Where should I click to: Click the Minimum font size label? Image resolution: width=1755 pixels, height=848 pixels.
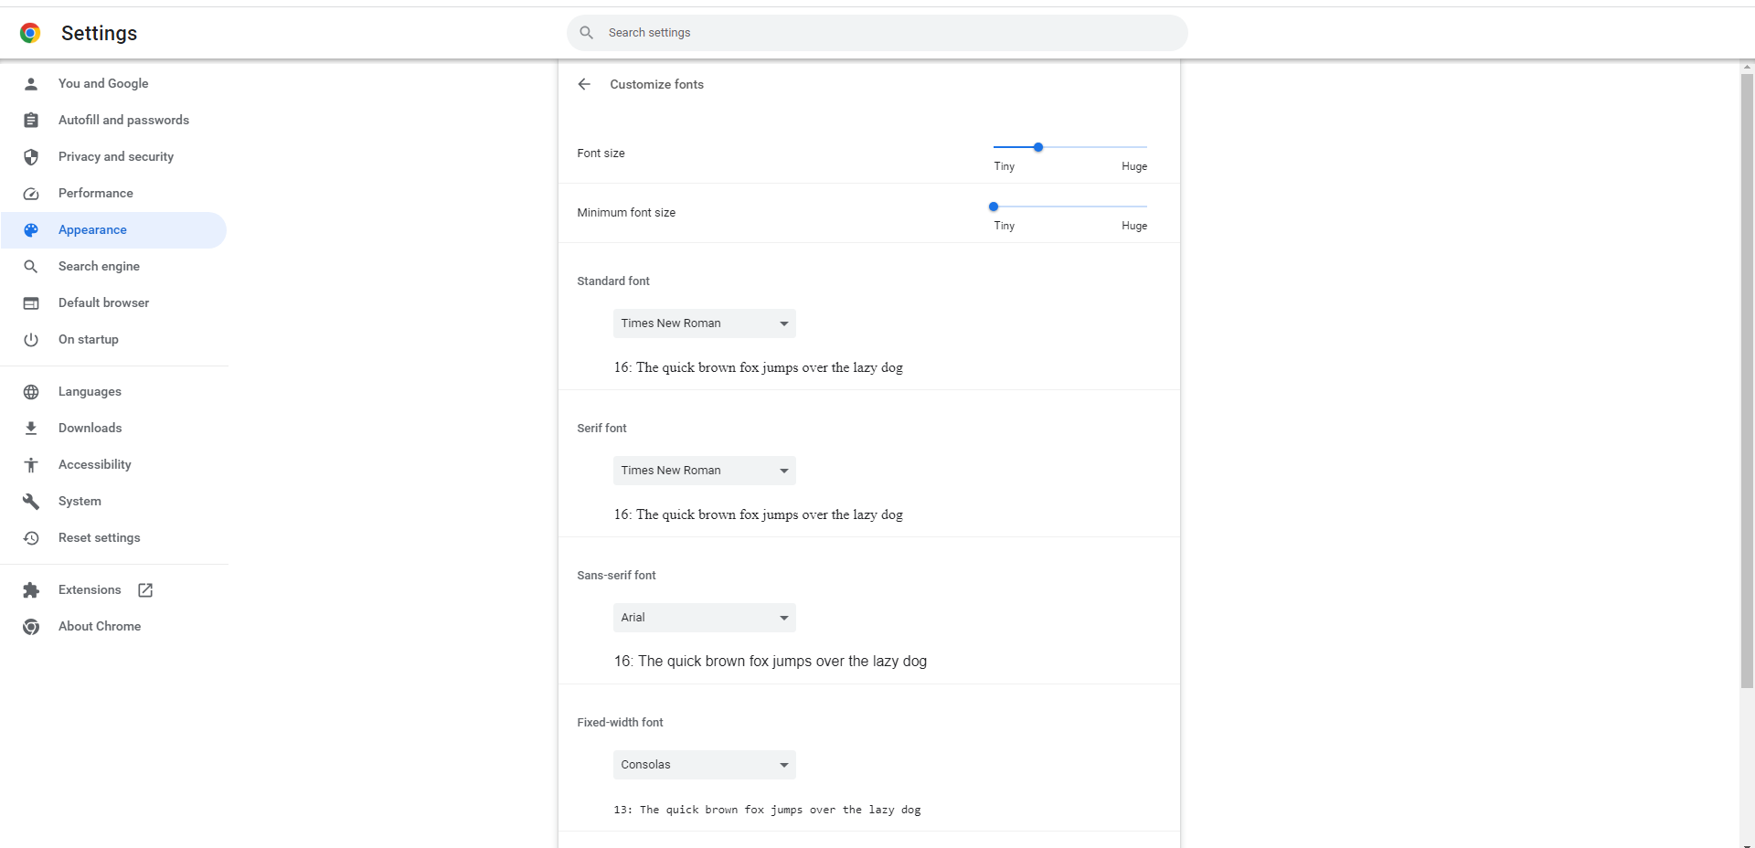click(x=626, y=213)
